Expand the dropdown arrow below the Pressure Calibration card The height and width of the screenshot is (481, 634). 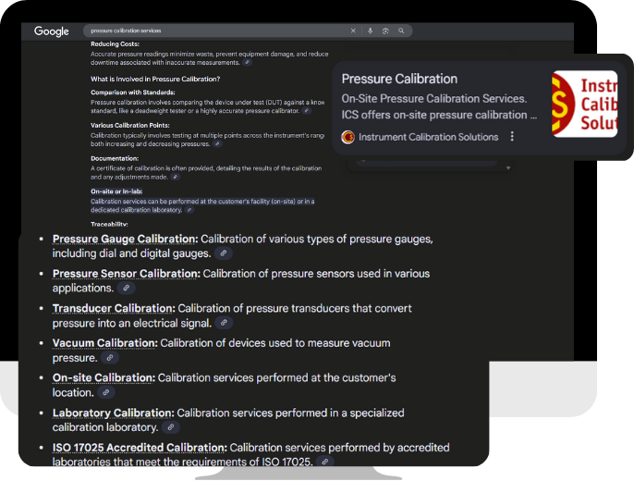(x=506, y=167)
